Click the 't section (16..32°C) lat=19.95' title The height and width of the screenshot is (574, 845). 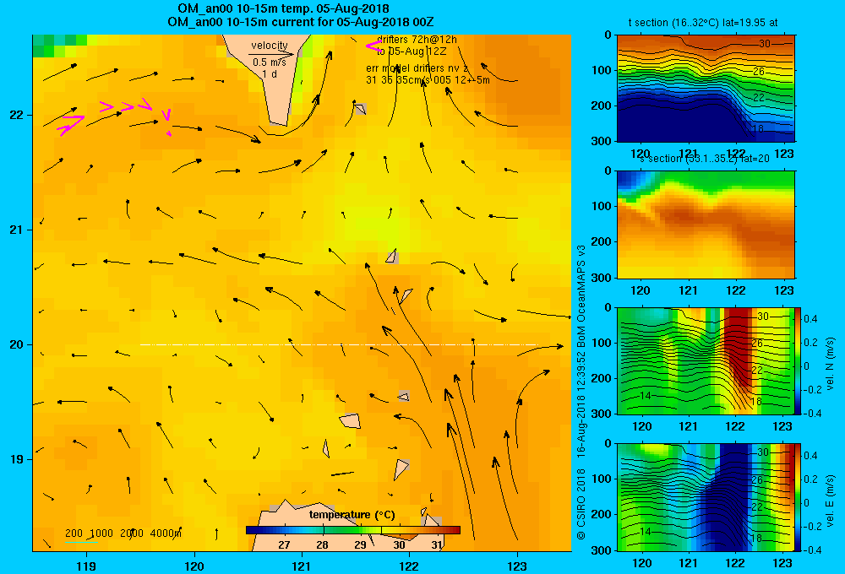pos(703,23)
